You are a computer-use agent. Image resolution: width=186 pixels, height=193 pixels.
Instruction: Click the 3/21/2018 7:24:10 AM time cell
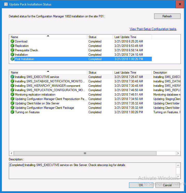tap(129, 55)
